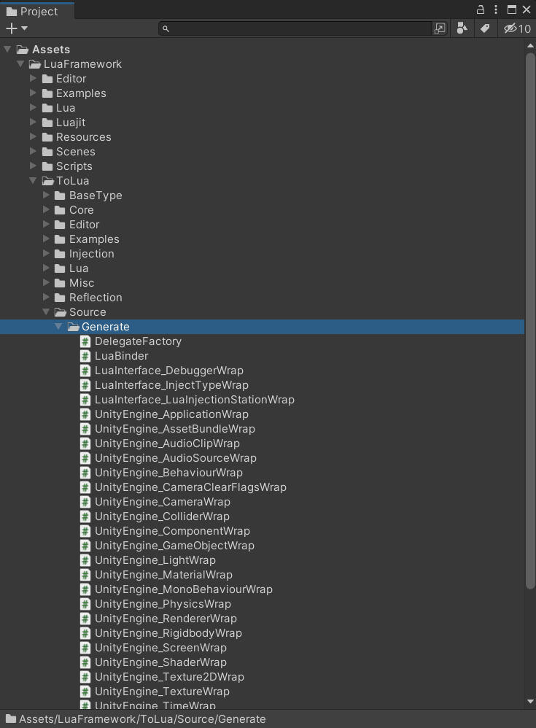Click UnityEngine_ApplicationWrap script icon
Image resolution: width=536 pixels, height=728 pixels.
85,414
